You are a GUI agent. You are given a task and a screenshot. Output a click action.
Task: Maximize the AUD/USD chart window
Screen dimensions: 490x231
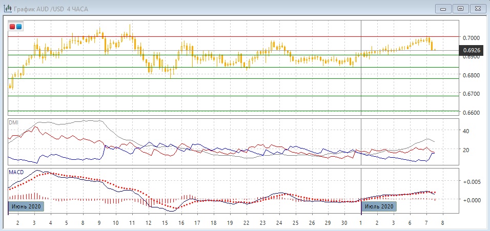[460, 8]
